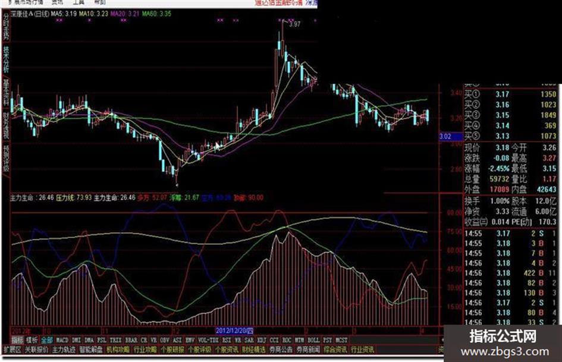The image size is (562, 362).
Task: Open the 分时走势 side tab
Action: point(6,26)
